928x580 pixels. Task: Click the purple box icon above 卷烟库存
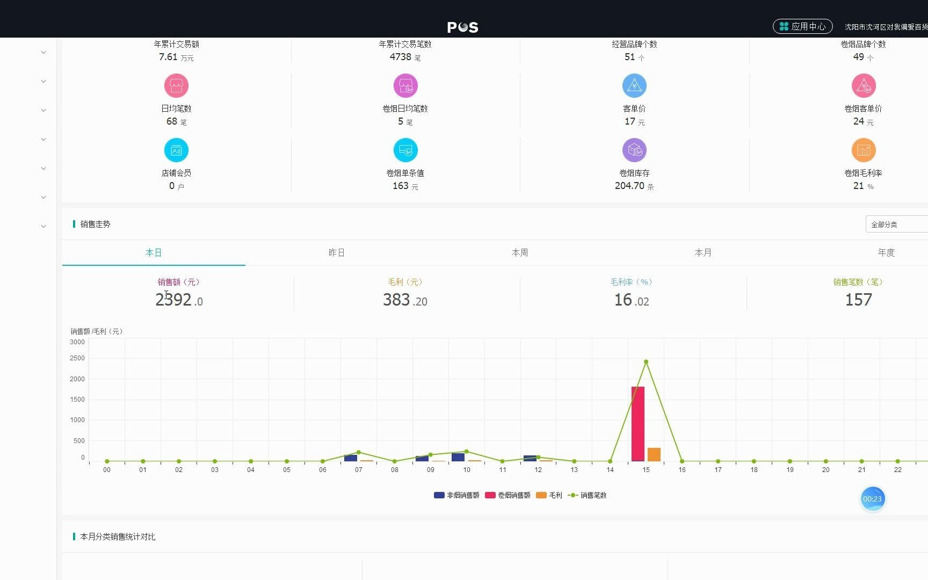pyautogui.click(x=634, y=150)
